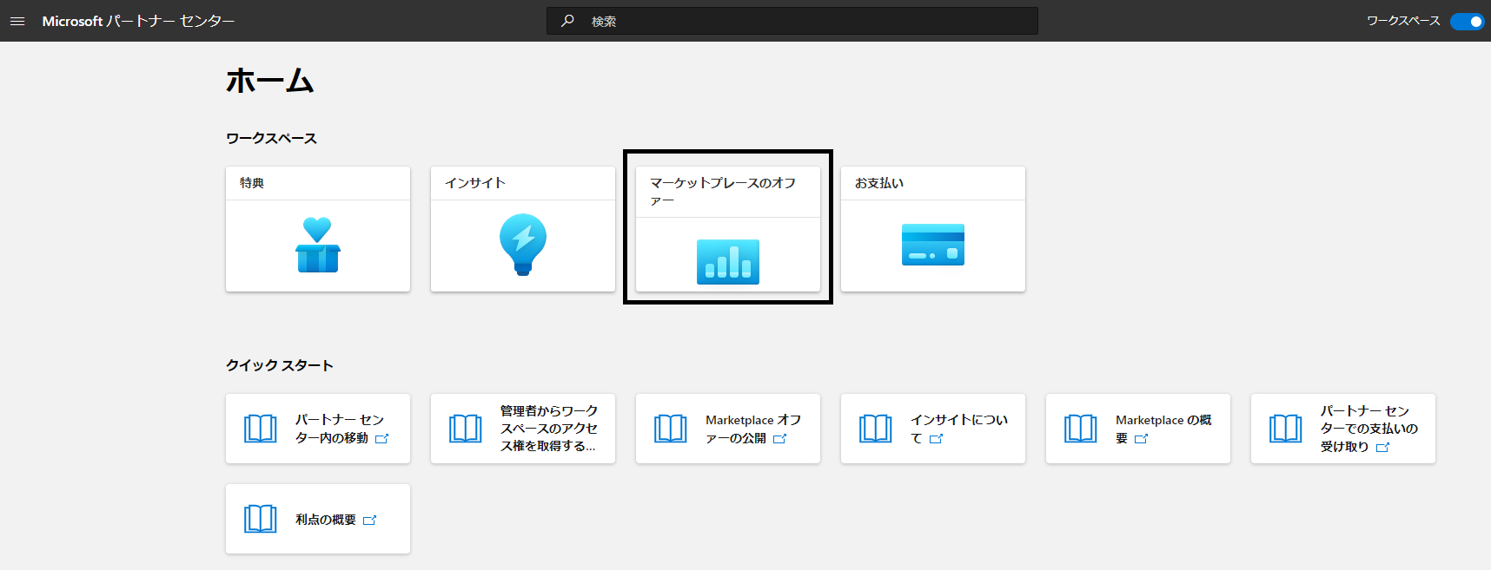Open the 特典 workspace card

coord(318,229)
